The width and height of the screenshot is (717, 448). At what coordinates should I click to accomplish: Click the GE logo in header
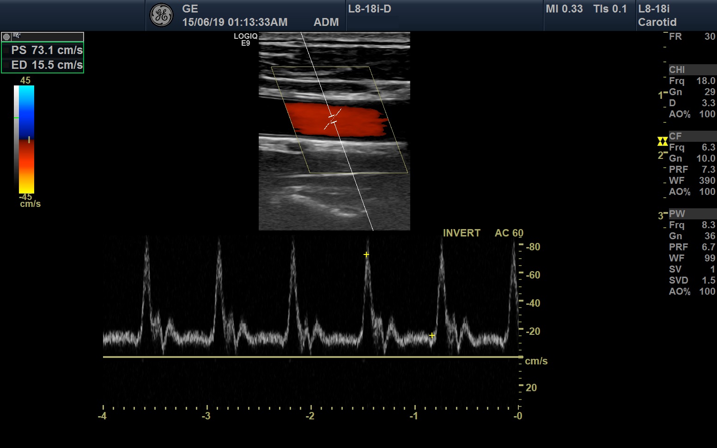pos(161,16)
